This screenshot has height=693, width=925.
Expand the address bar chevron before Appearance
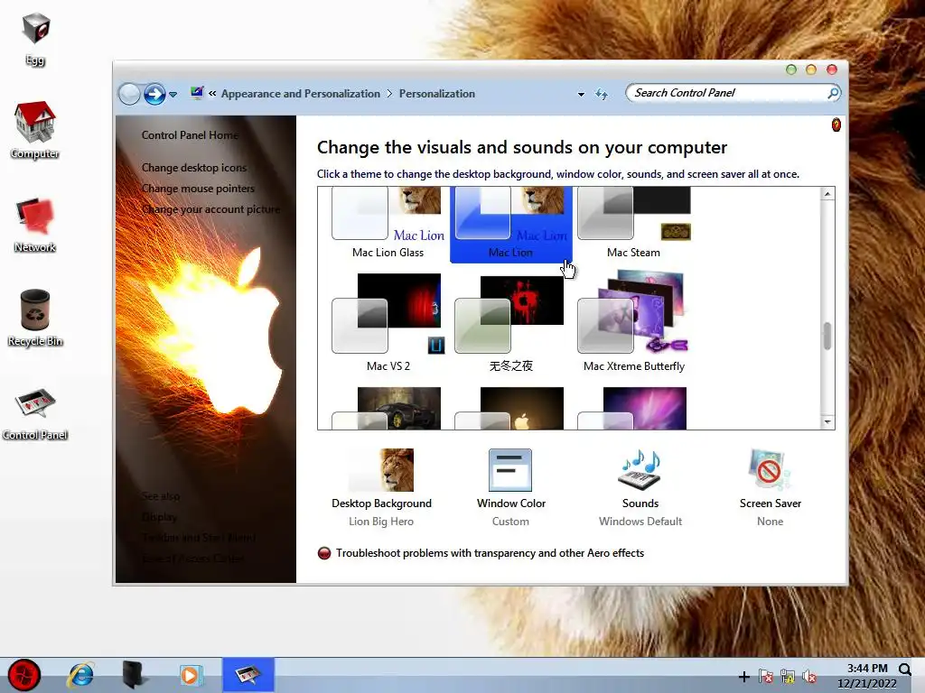pos(212,93)
